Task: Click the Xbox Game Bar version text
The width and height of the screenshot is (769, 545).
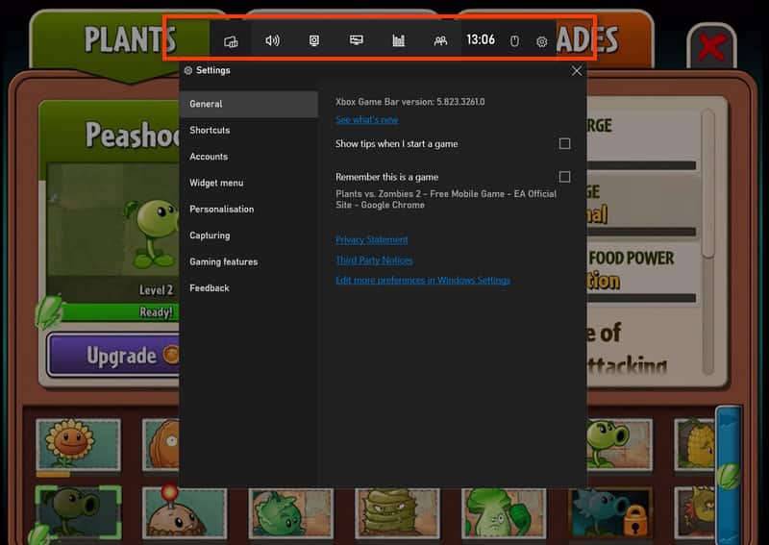Action: 410,102
